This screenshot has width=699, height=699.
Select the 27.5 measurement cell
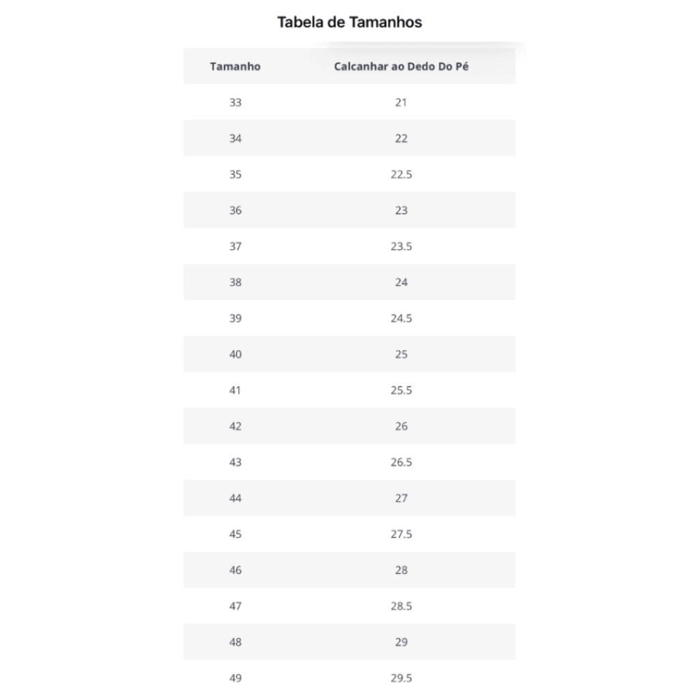tap(401, 534)
